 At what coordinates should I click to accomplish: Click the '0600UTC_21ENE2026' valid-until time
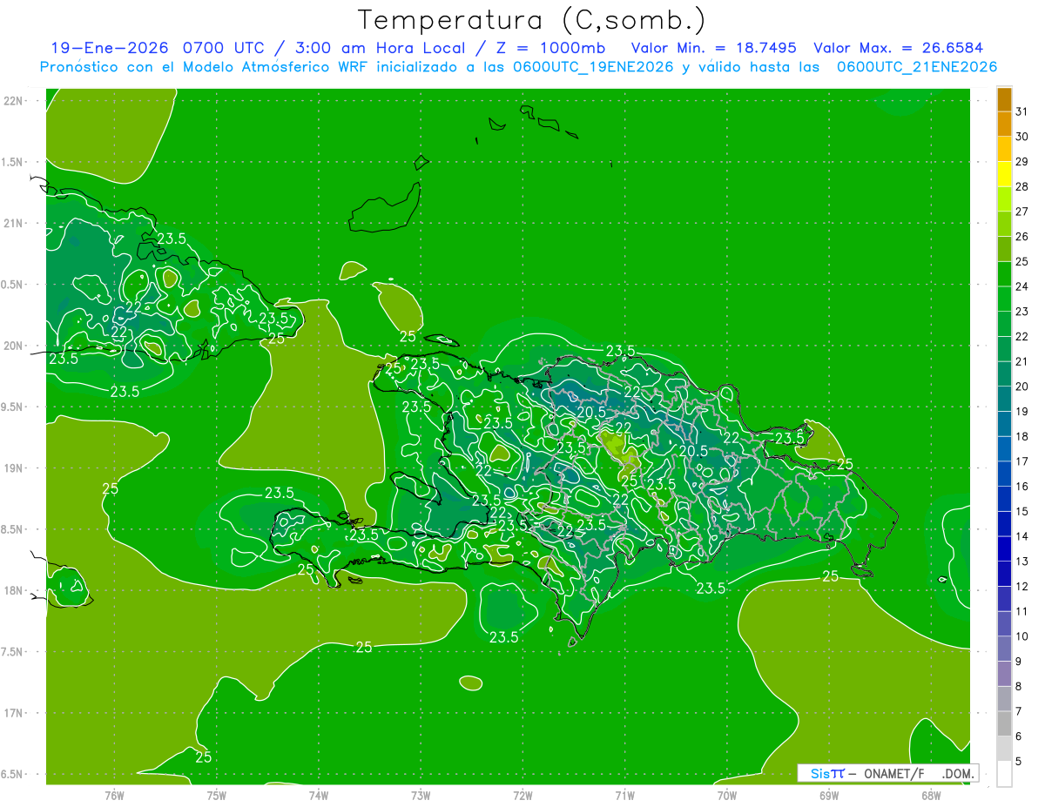point(917,66)
